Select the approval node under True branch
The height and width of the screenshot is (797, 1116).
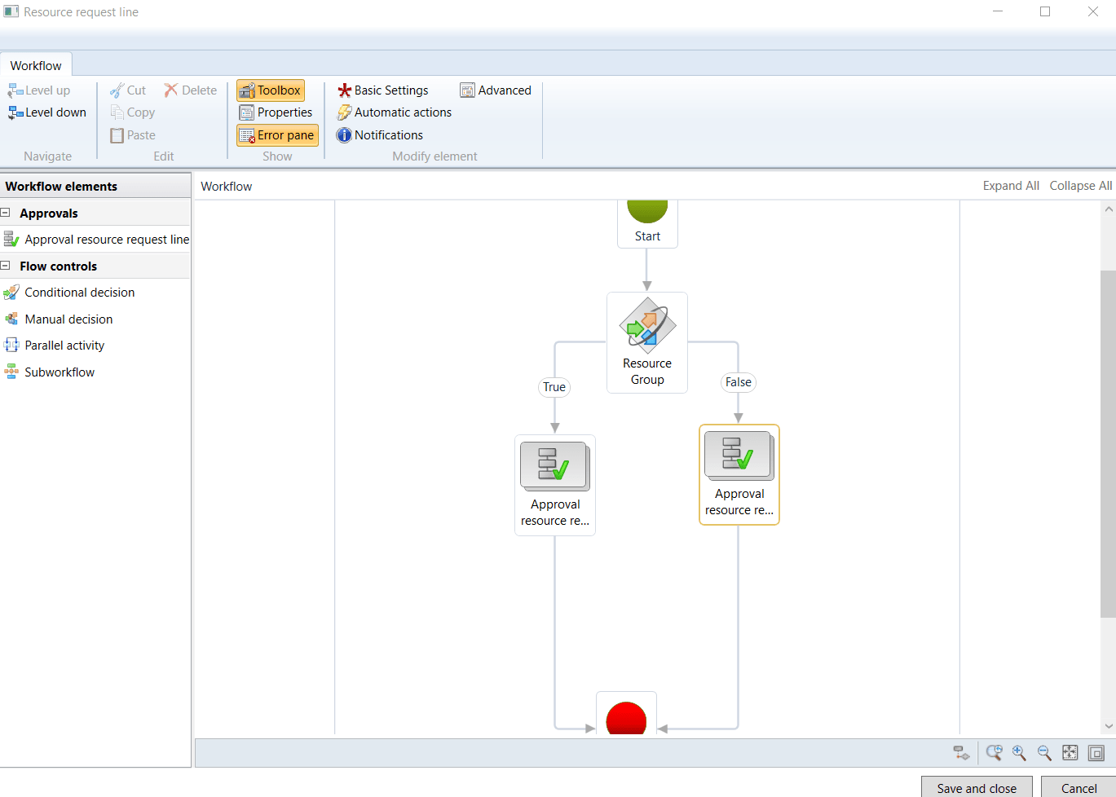pyautogui.click(x=555, y=485)
